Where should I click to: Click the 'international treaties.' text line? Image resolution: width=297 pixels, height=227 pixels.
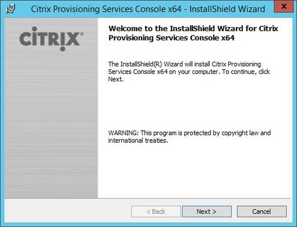coord(138,140)
